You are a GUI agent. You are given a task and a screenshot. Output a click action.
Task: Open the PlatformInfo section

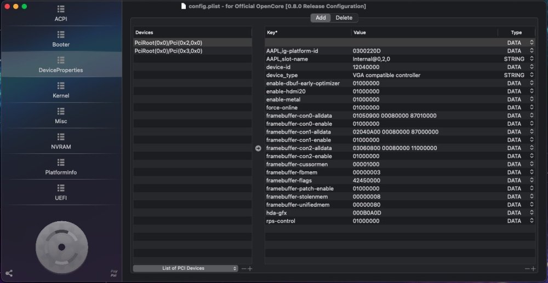(x=61, y=167)
